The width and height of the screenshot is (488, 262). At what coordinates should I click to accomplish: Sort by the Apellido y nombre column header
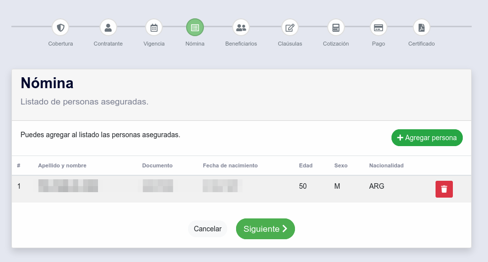(x=62, y=165)
